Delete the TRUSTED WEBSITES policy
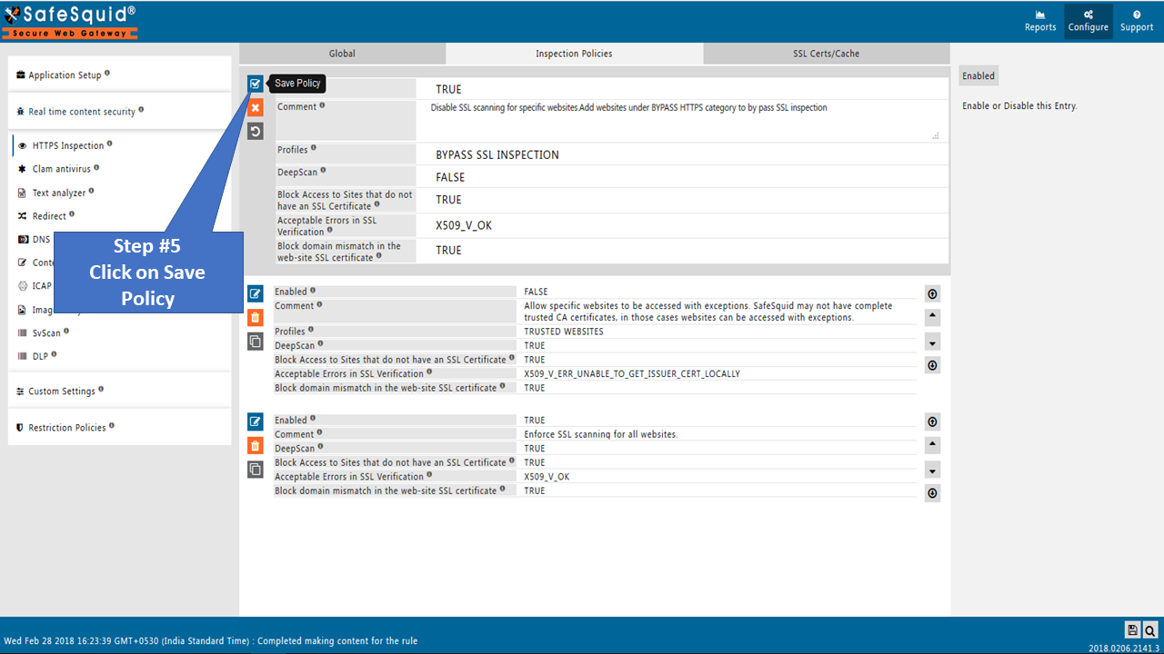Viewport: 1164px width, 654px height. pyautogui.click(x=256, y=317)
